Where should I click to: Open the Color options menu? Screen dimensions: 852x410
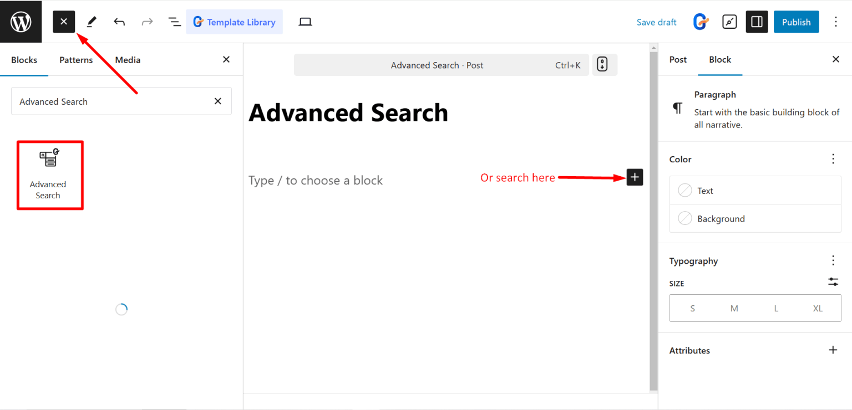(x=833, y=158)
